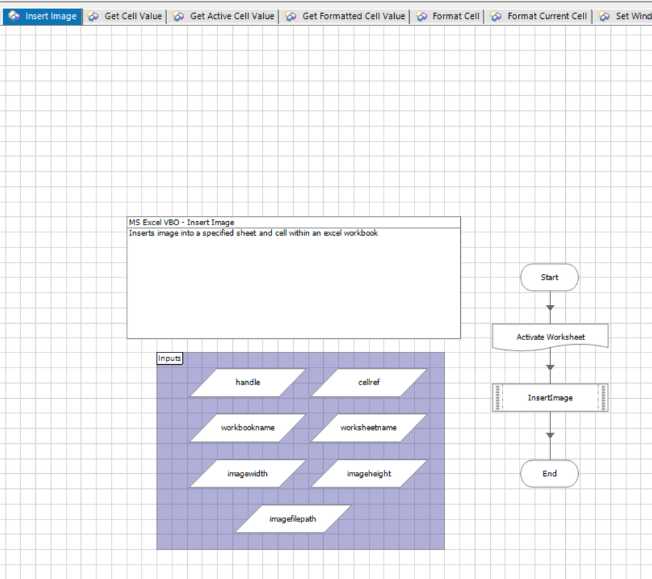Select the Activate Worksheet stage
This screenshot has height=579, width=652.
550,337
